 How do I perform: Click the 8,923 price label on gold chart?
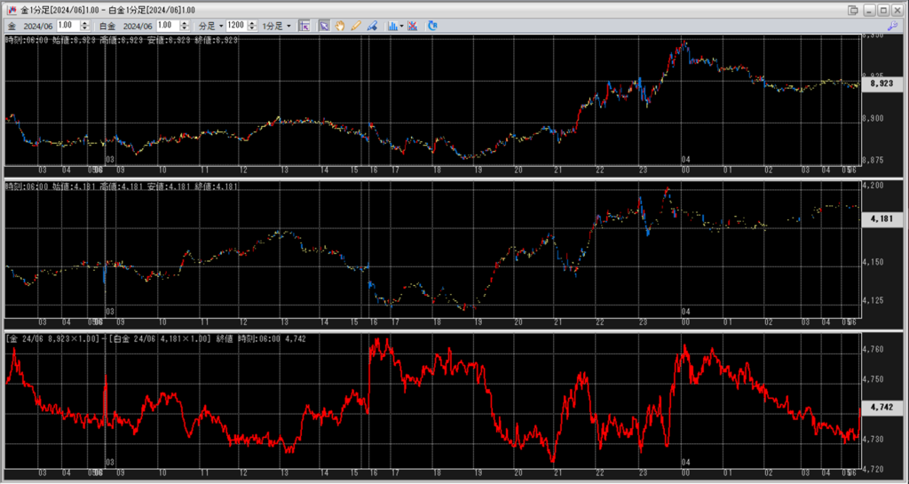pos(881,83)
